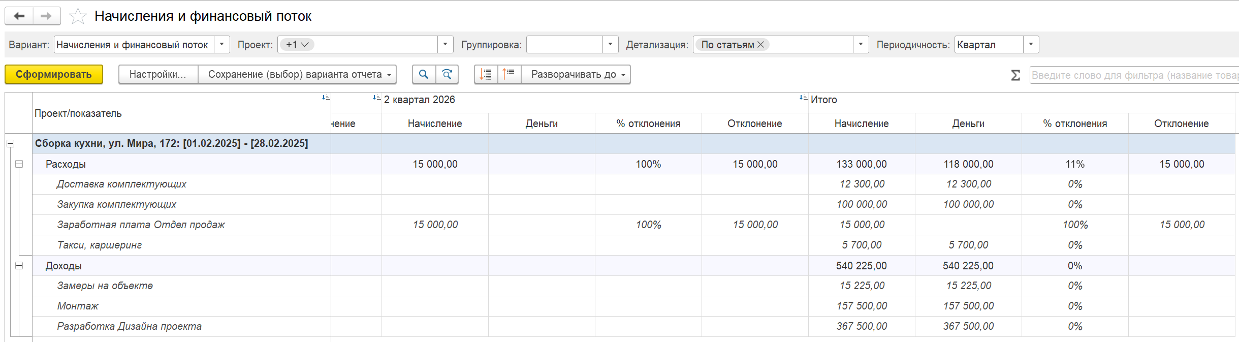Click the Sigma sum icon
This screenshot has height=342, width=1239.
pos(1015,75)
